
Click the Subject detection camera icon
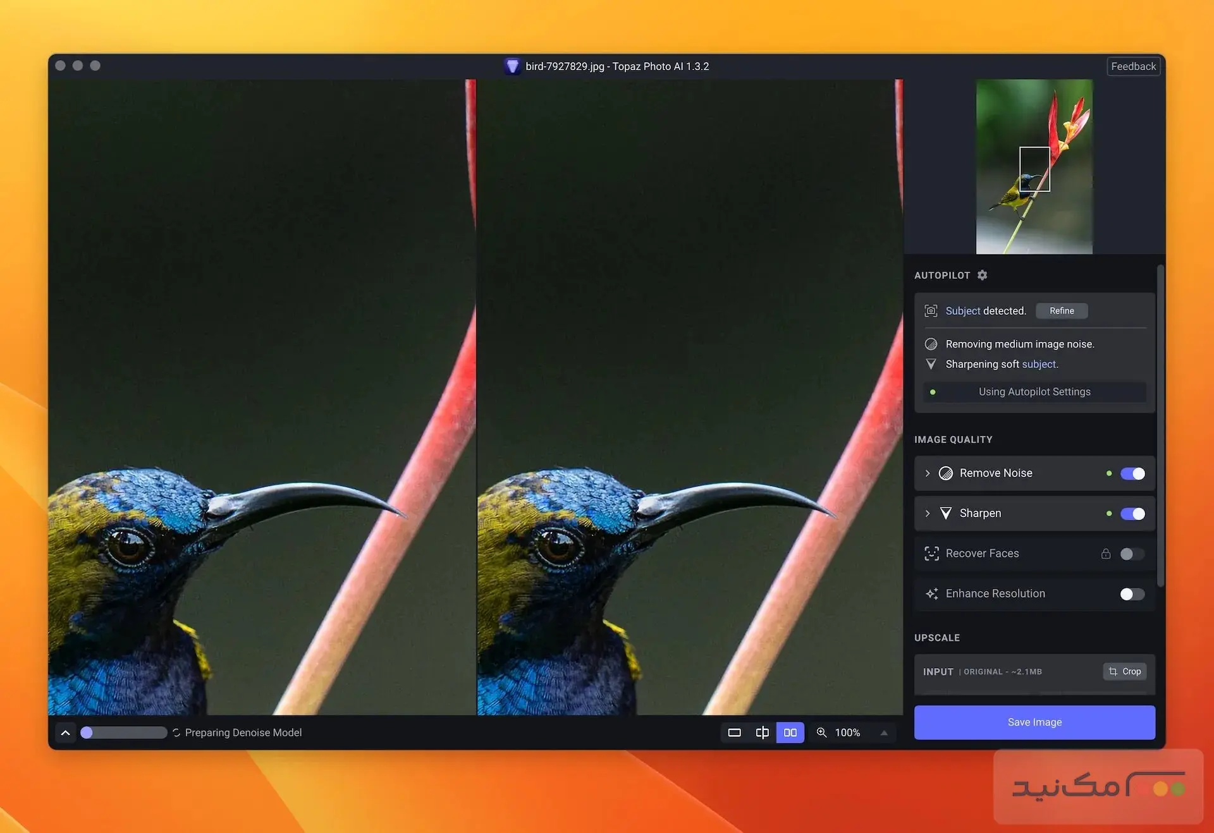931,310
